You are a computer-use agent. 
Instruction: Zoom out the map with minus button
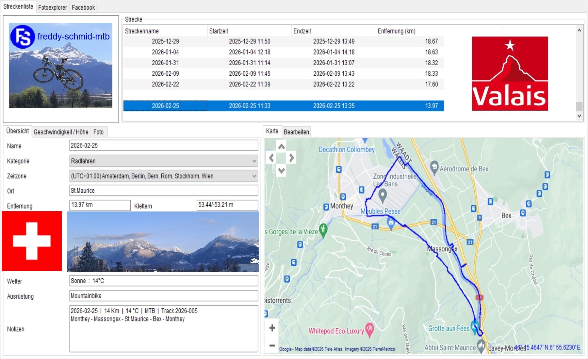click(272, 345)
